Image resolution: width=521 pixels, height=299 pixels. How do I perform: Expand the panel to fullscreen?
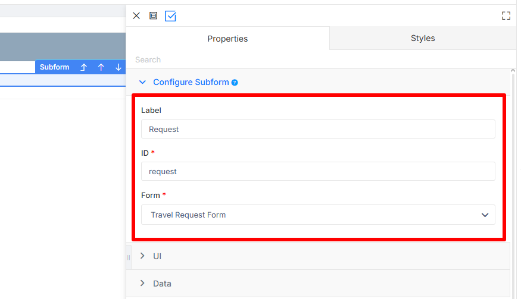(506, 15)
